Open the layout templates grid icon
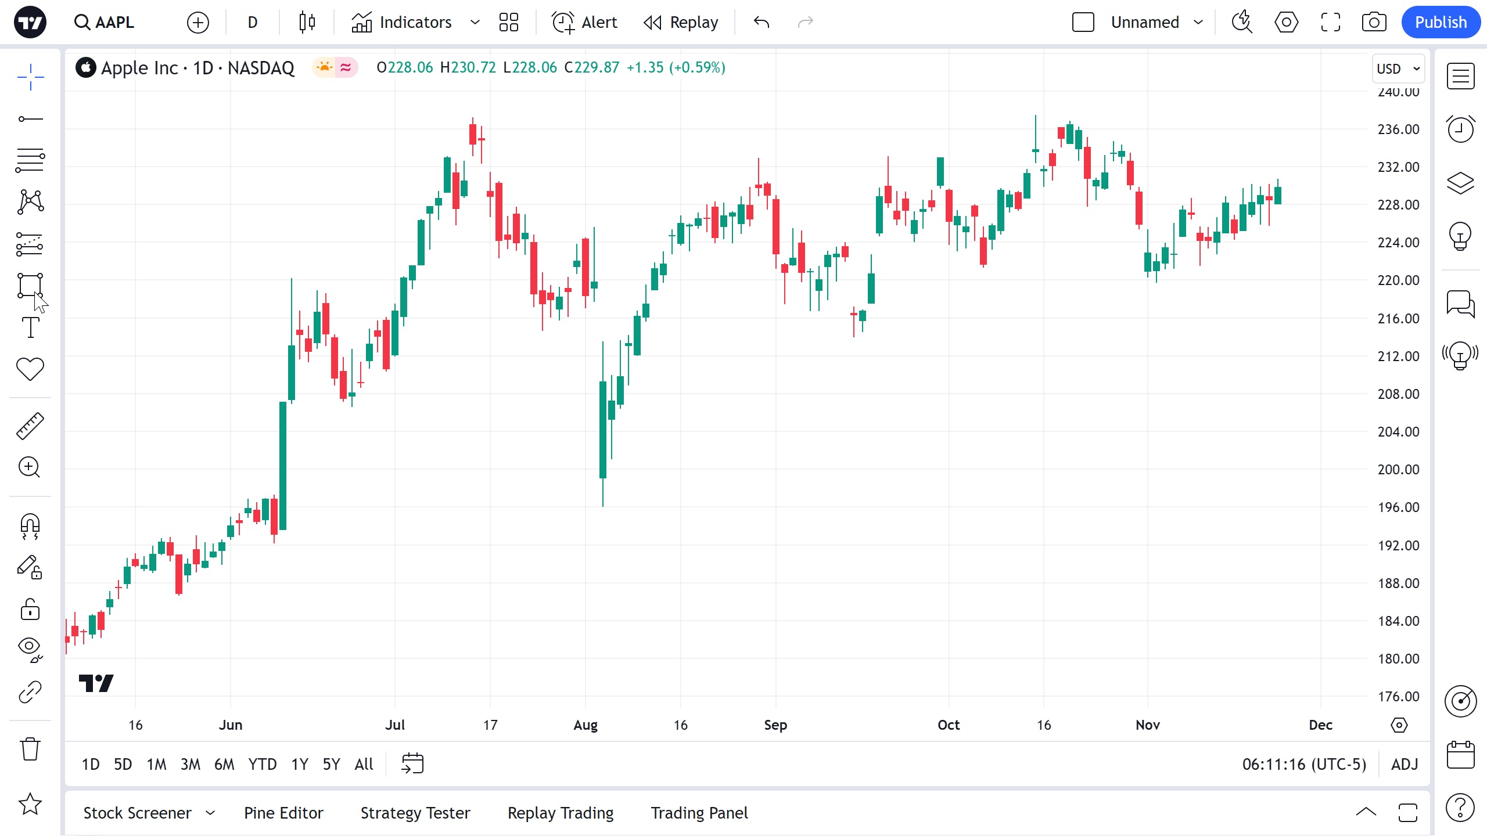The width and height of the screenshot is (1487, 836). [x=508, y=23]
